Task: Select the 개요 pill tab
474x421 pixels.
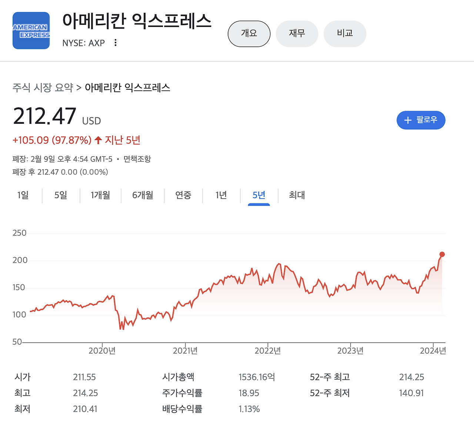Action: tap(249, 34)
